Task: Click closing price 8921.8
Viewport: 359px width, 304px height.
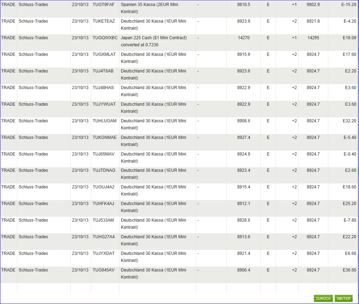Action: (313, 21)
